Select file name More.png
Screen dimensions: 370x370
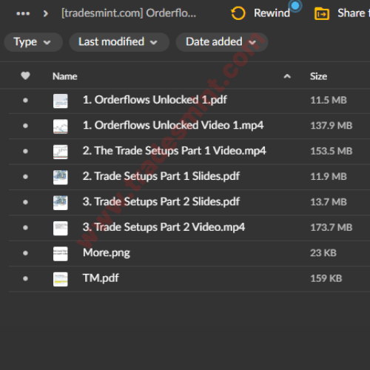[107, 253]
